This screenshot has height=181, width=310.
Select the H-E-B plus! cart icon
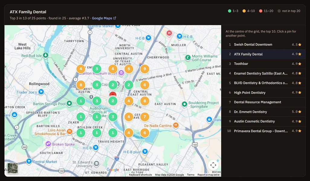click(x=145, y=151)
